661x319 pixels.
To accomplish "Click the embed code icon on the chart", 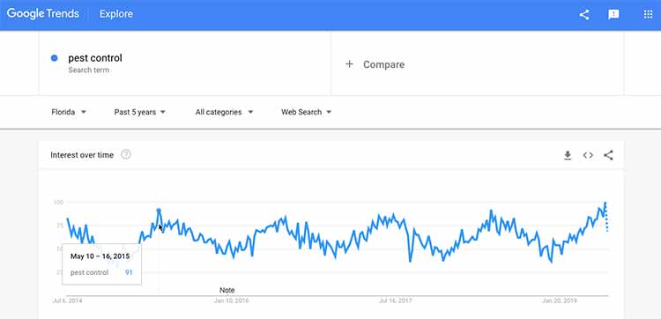I will pos(588,155).
